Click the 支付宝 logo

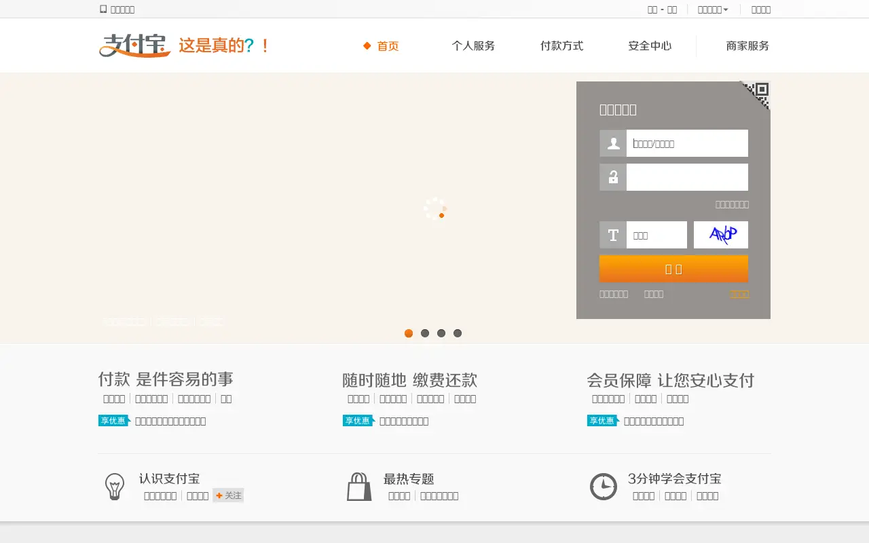coord(134,45)
